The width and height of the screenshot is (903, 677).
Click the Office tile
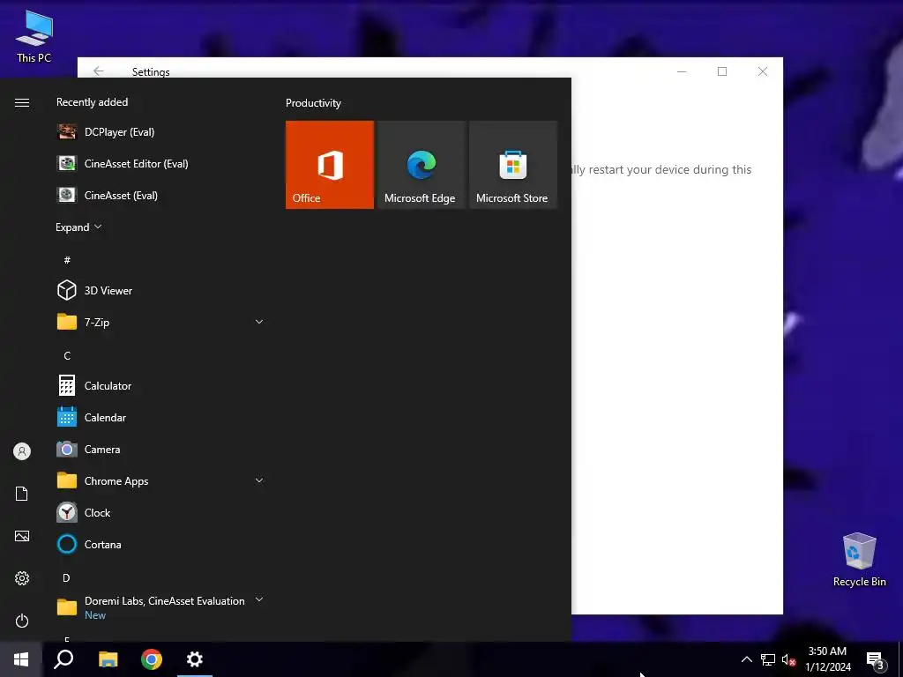330,165
